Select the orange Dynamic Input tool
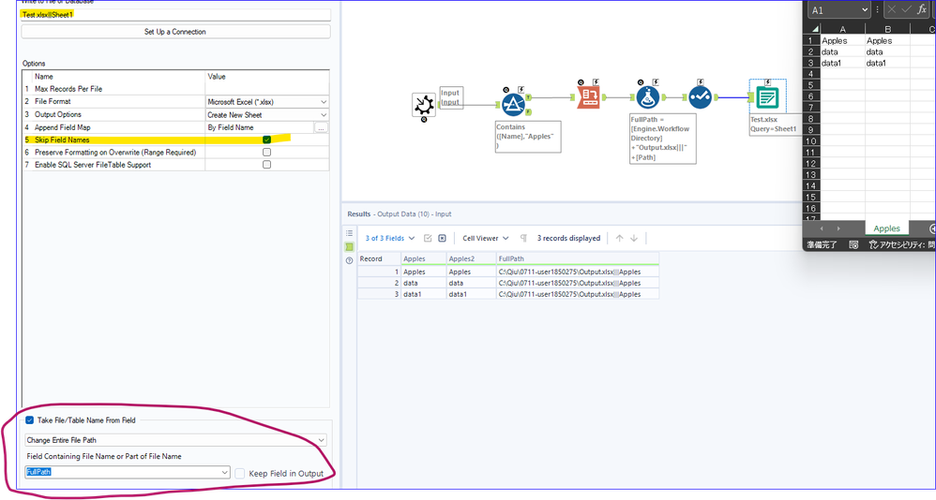 coord(589,97)
